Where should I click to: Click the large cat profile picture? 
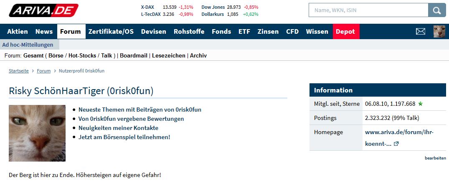[37, 133]
